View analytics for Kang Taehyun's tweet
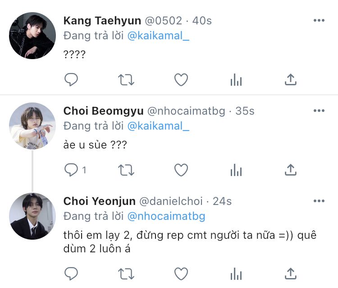The image size is (338, 288). tap(236, 80)
